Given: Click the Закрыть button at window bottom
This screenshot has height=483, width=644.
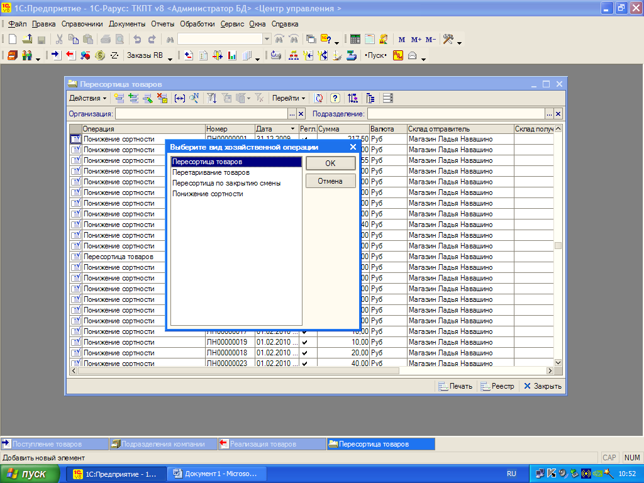Looking at the screenshot, I should pyautogui.click(x=543, y=386).
